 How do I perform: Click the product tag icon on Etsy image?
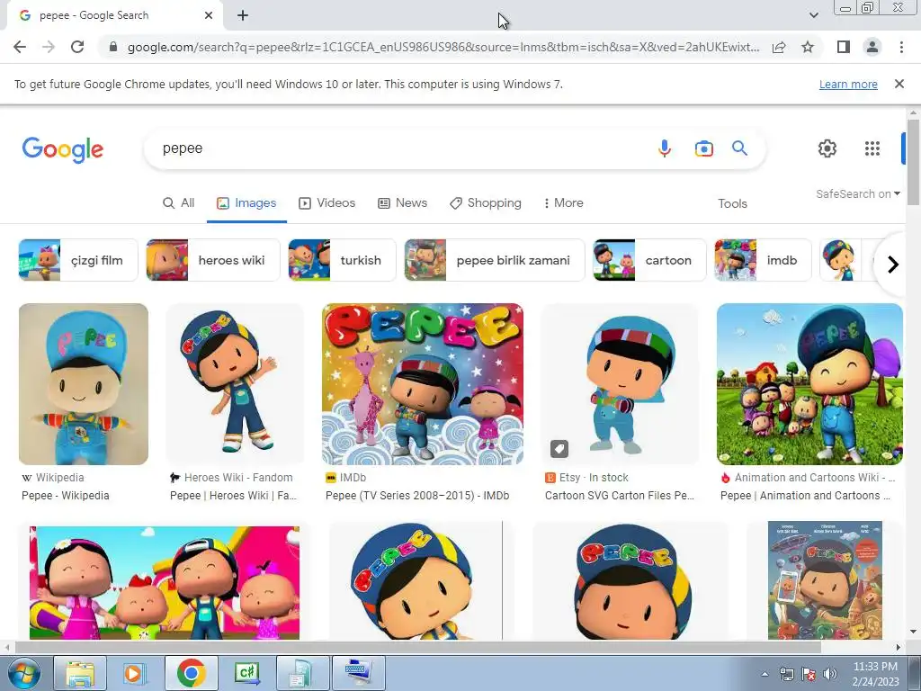[559, 449]
